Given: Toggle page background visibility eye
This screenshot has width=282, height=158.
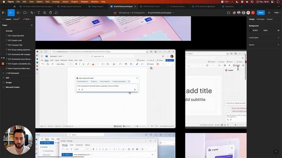Looking at the screenshot, I should (278, 30).
